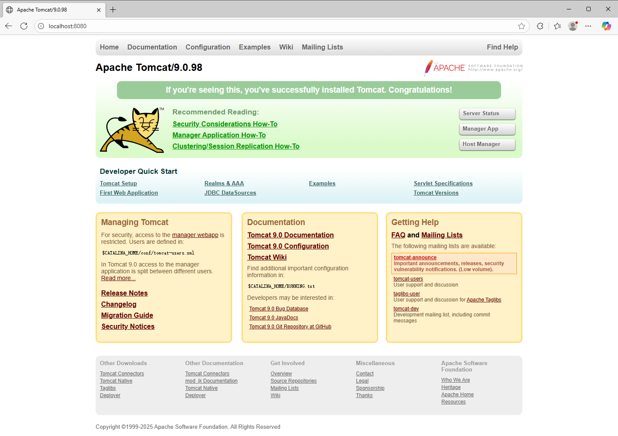Open the Migration Guide link
Image resolution: width=618 pixels, height=436 pixels.
click(127, 315)
